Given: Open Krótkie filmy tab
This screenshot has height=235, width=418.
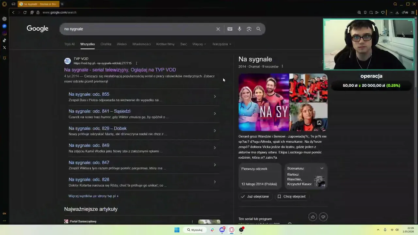Looking at the screenshot, I should (x=165, y=44).
